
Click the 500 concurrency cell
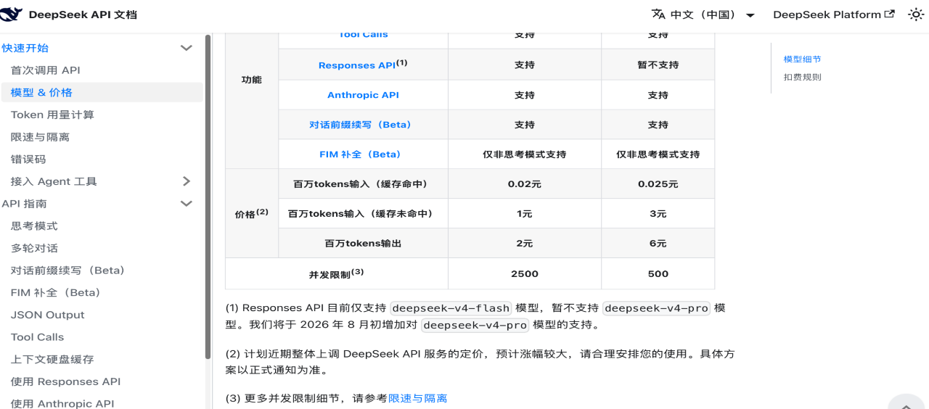tap(658, 273)
